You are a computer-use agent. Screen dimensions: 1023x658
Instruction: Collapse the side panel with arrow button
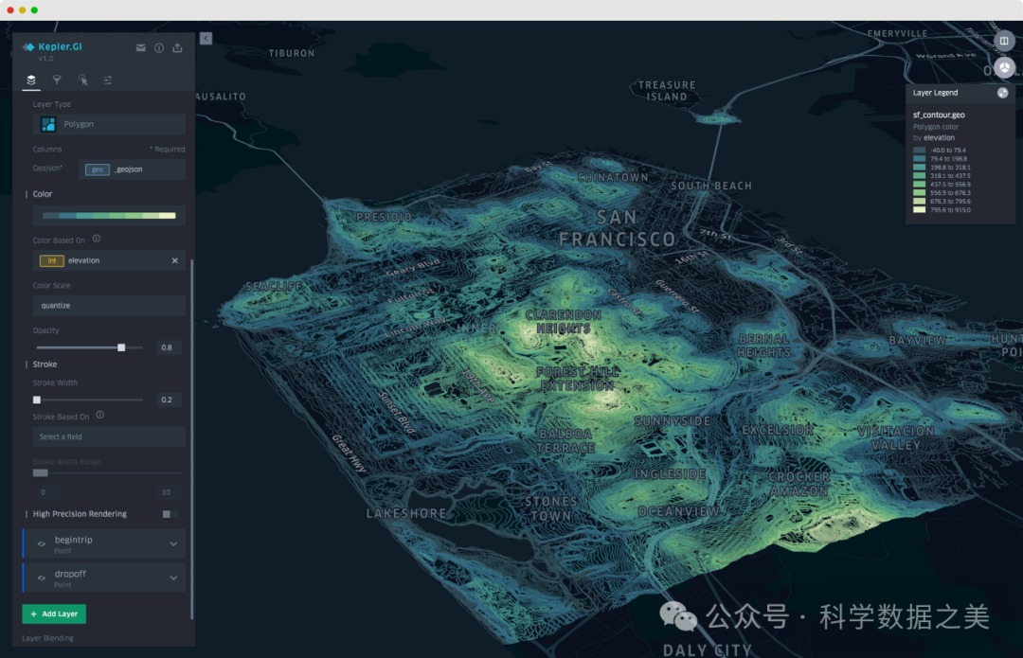tap(206, 38)
